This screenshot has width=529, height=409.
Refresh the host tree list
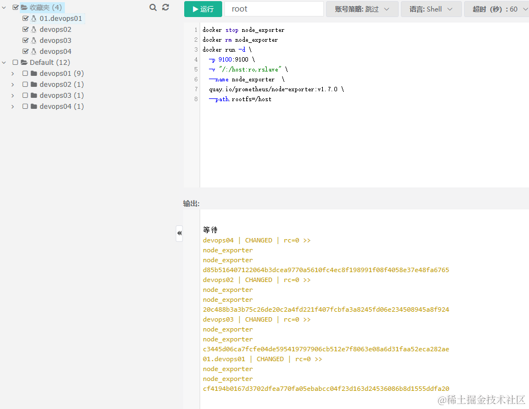tap(166, 7)
